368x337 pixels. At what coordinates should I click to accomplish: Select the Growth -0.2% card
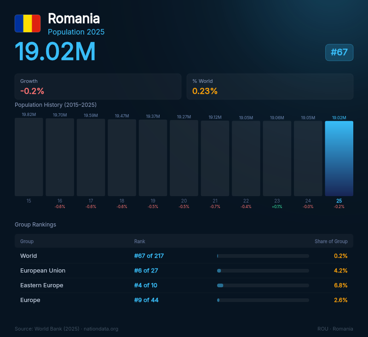98,87
